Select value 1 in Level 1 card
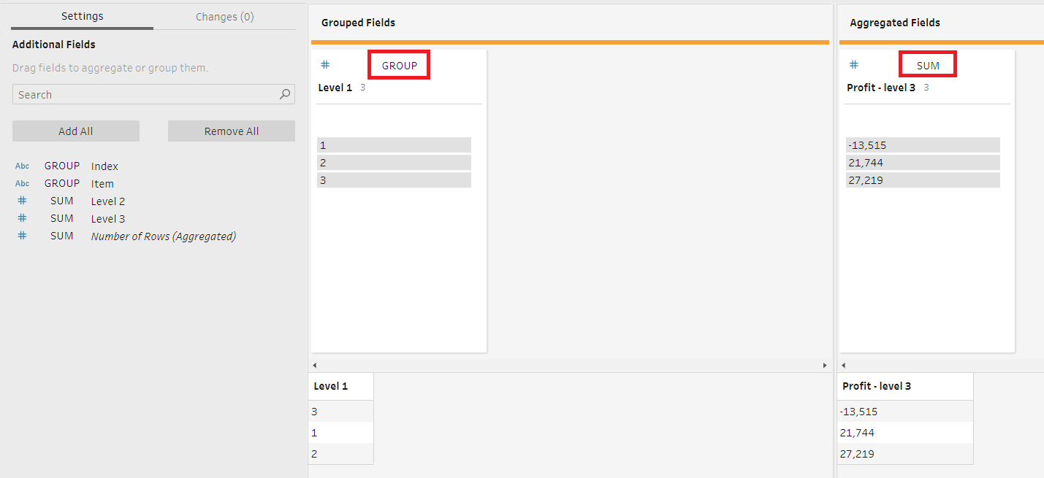This screenshot has width=1044, height=478. click(x=394, y=145)
